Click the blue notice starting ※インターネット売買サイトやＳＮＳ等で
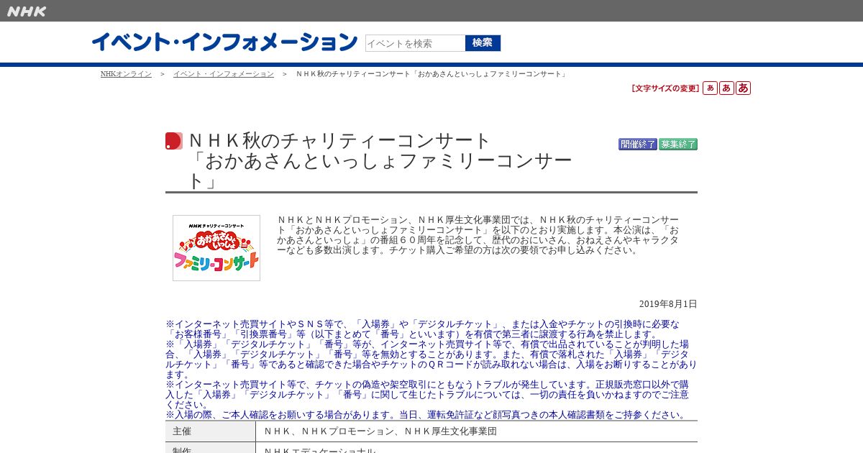This screenshot has width=863, height=453. (424, 329)
